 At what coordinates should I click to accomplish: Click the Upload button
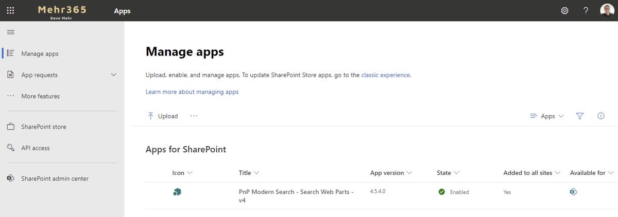pyautogui.click(x=163, y=116)
